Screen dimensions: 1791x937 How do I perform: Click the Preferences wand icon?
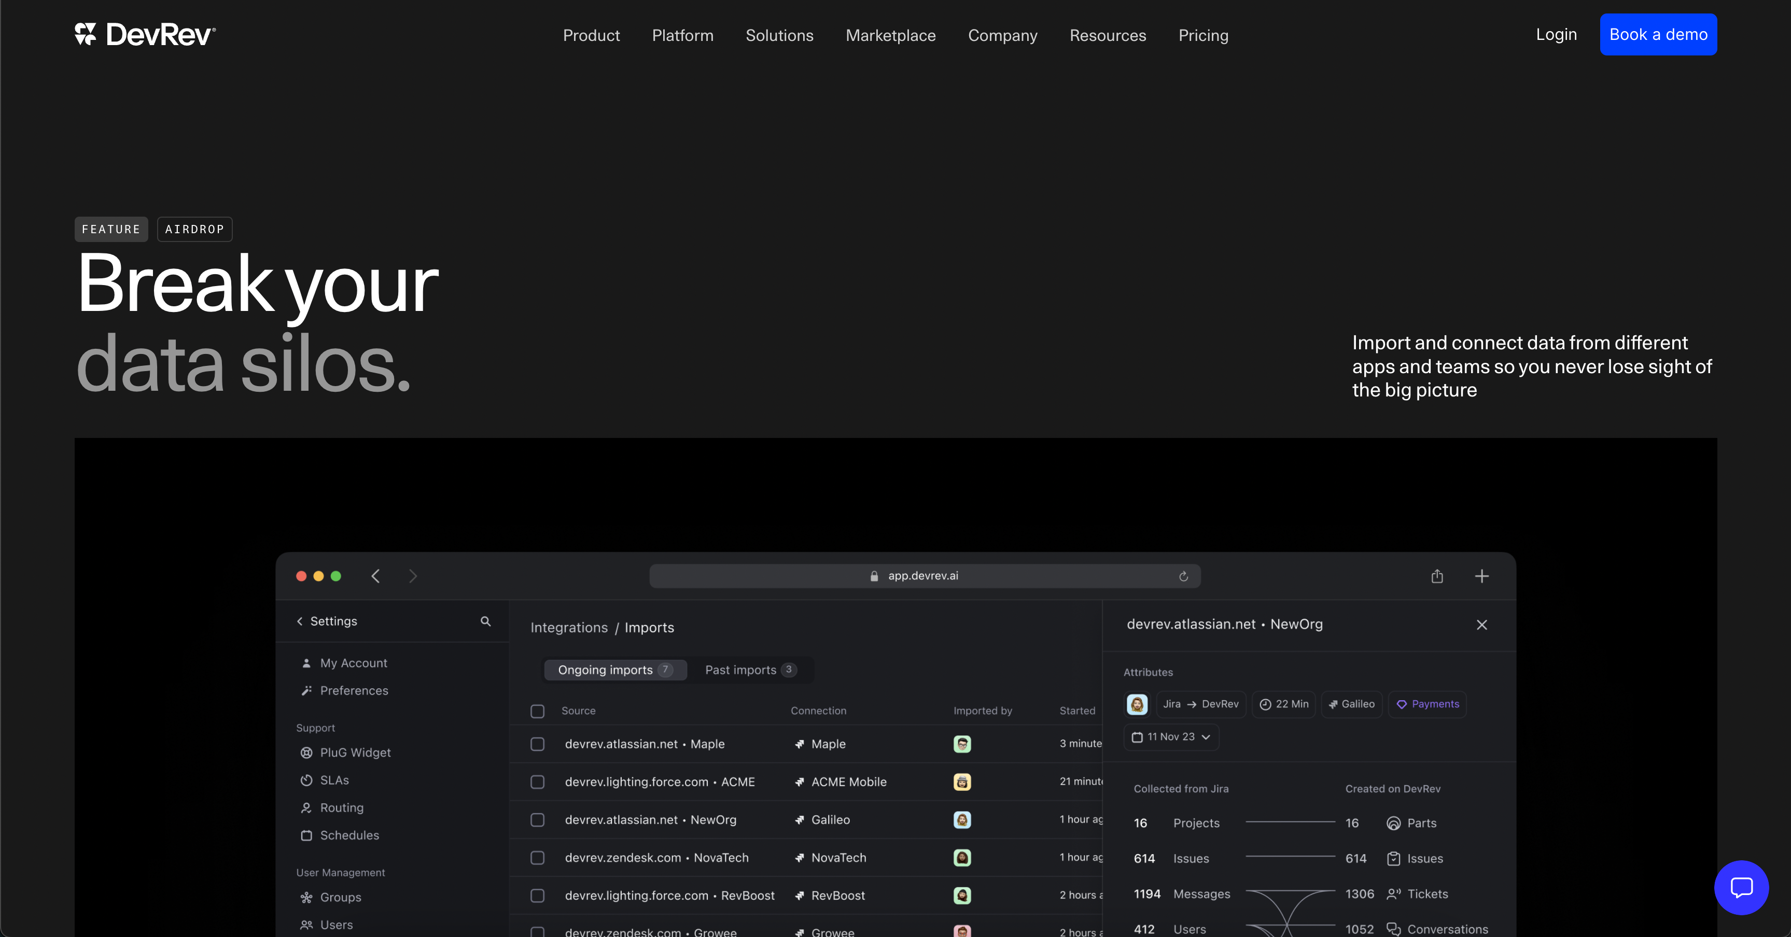click(x=306, y=690)
